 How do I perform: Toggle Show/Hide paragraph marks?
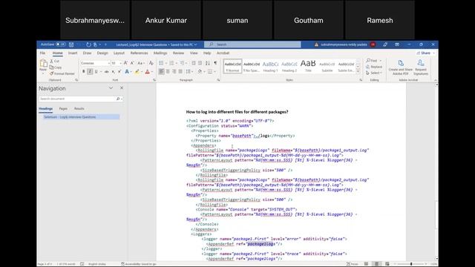point(215,63)
